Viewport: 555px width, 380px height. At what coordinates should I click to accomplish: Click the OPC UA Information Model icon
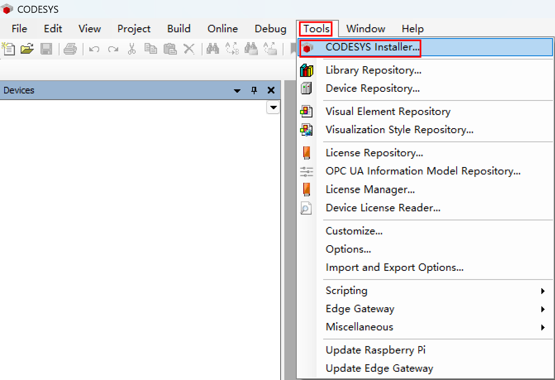pos(306,171)
